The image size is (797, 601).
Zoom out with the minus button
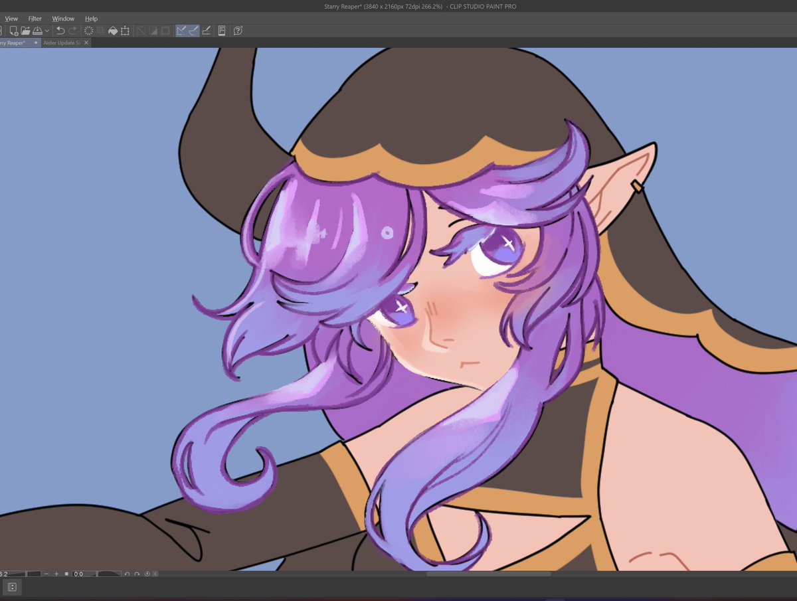point(46,574)
